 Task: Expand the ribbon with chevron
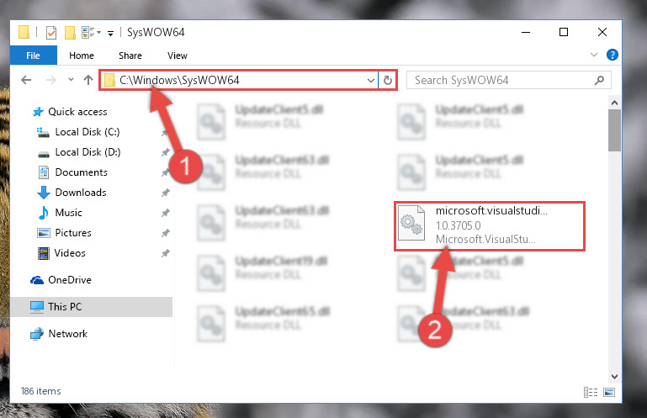coord(594,55)
